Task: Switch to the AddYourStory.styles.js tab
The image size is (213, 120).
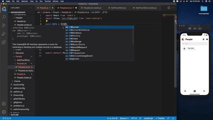Action: tap(146, 8)
